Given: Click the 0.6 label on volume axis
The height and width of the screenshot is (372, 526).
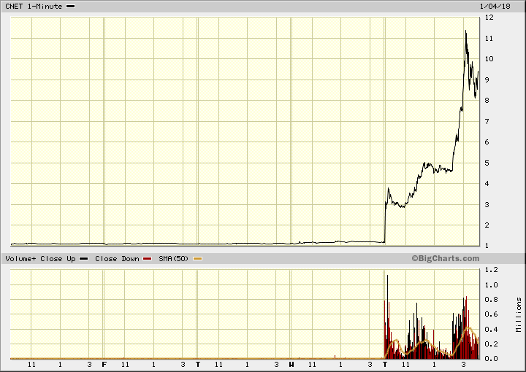Looking at the screenshot, I should [x=489, y=314].
